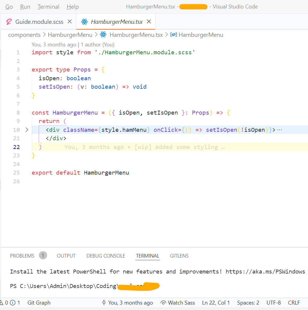Close the Guide.module.scss tab
Screen dimensions: 308x310
(70, 21)
